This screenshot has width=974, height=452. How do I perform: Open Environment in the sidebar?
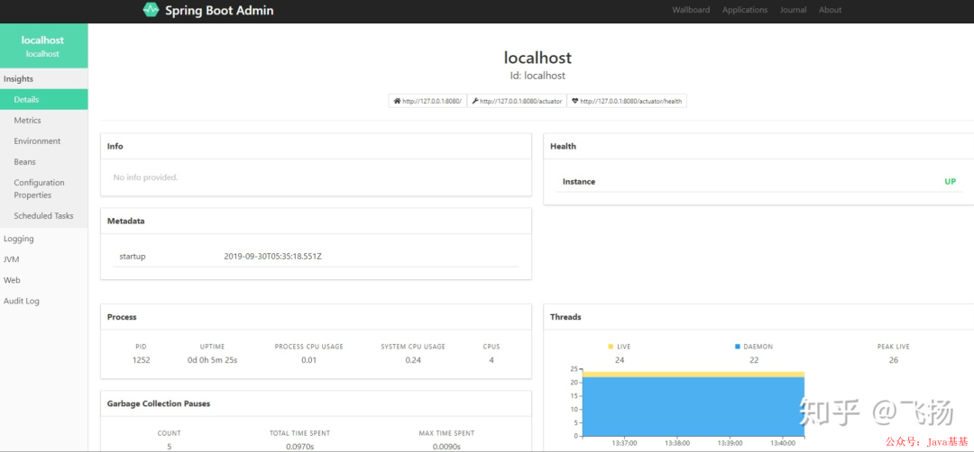click(43, 140)
